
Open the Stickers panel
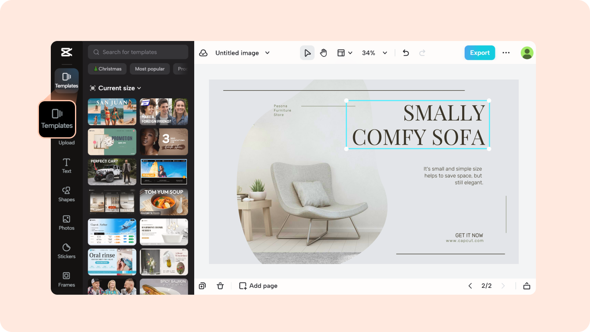pyautogui.click(x=66, y=251)
